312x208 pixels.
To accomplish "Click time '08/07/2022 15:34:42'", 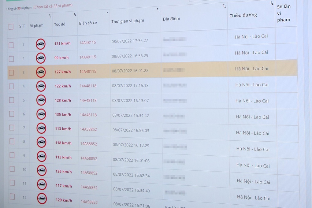I will [131, 115].
